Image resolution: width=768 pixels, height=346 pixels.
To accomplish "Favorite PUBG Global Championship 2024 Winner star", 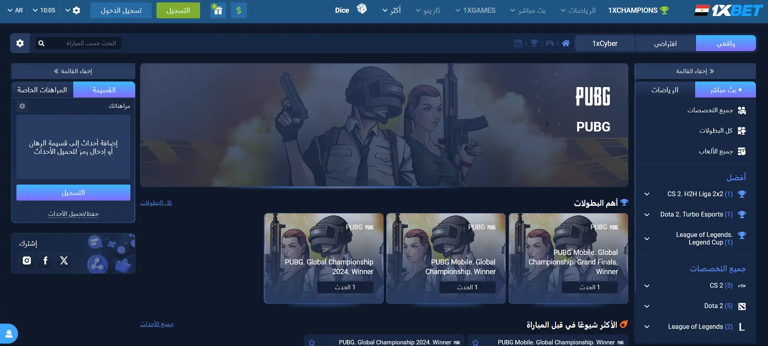I will (312, 342).
